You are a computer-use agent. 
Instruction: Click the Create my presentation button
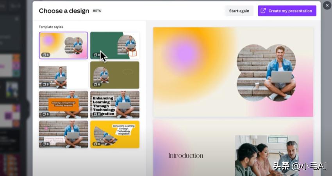[287, 11]
